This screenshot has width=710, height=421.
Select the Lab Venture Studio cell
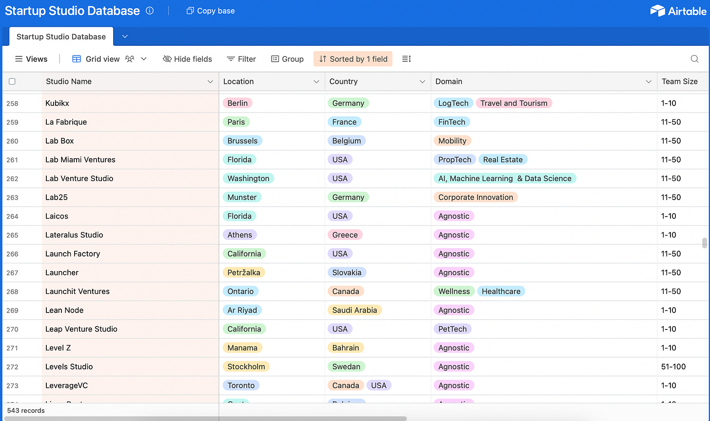tap(130, 179)
